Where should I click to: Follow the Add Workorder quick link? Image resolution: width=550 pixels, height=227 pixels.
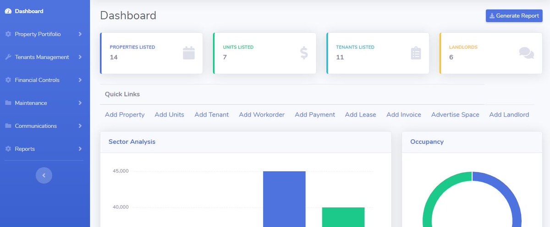point(262,115)
